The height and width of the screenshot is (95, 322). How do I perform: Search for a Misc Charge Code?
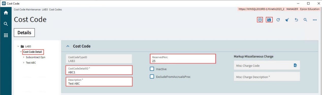[x=295, y=65]
